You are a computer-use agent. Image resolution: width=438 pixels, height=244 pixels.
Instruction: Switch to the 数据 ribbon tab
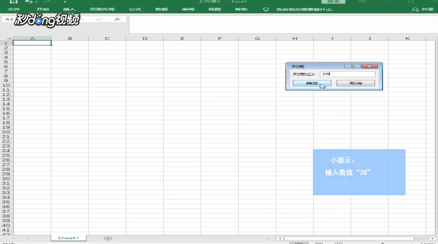click(x=162, y=9)
